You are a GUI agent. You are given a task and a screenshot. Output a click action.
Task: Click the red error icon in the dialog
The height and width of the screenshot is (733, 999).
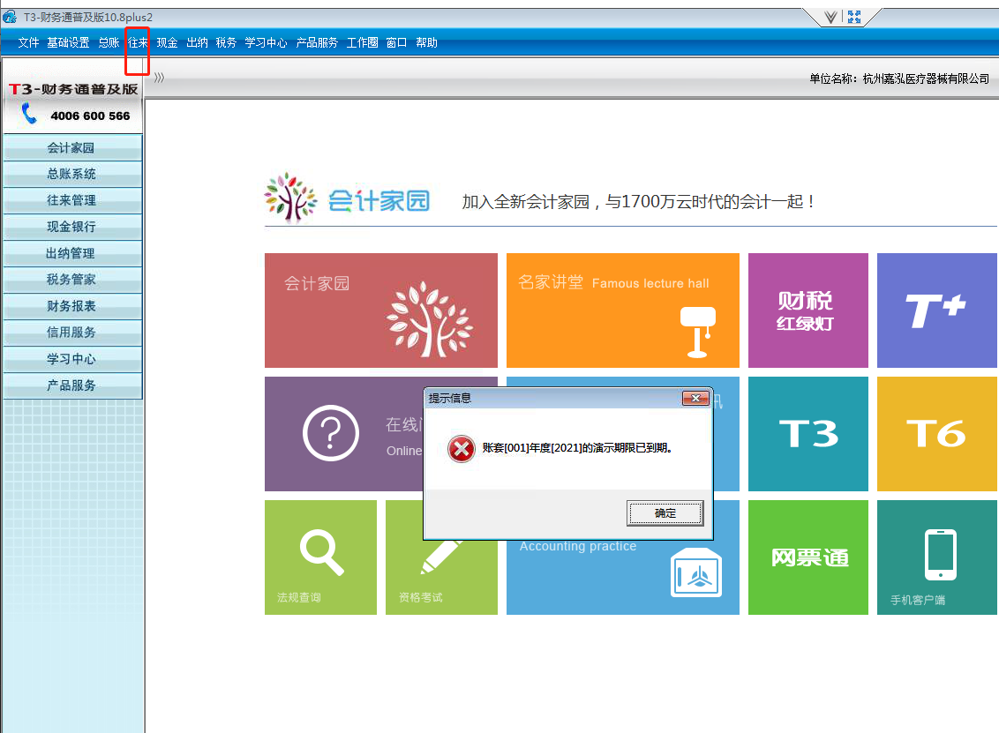(x=462, y=449)
